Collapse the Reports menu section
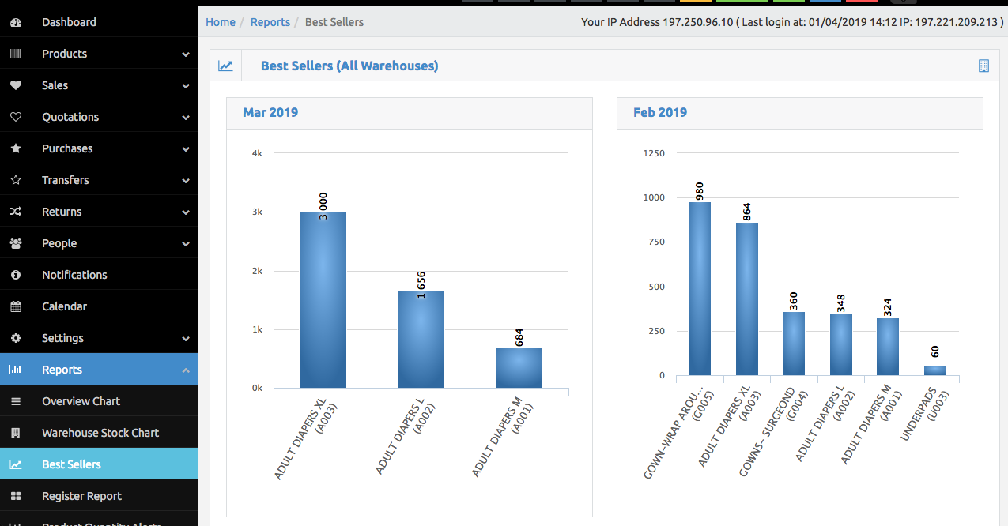The image size is (1008, 526). (x=186, y=370)
